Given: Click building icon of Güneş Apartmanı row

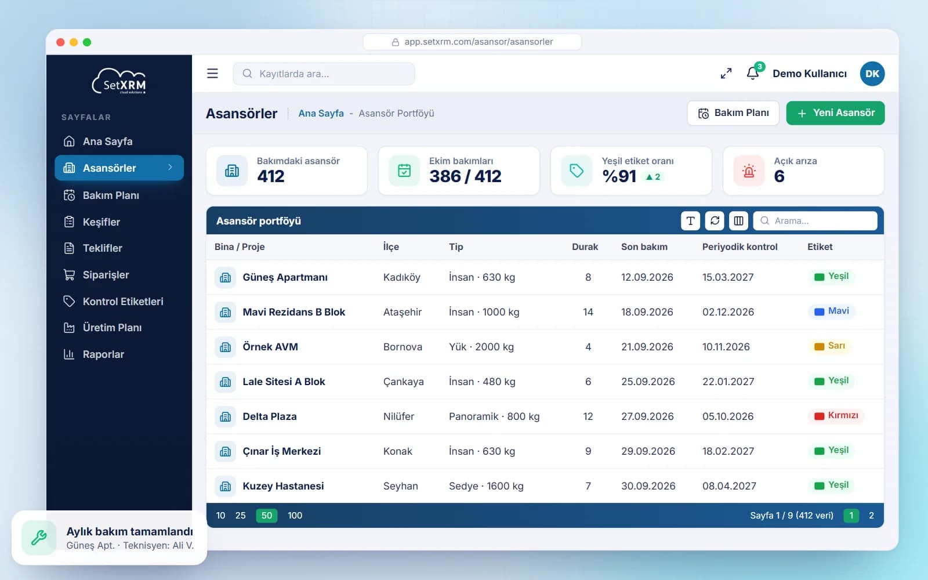Looking at the screenshot, I should (x=226, y=277).
